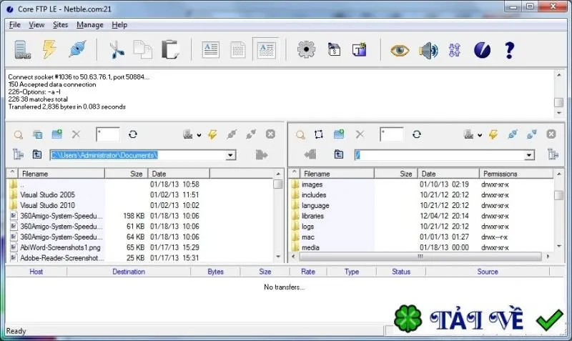The image size is (572, 341).
Task: Select the Visual Studio 2010 folder
Action: (47, 205)
